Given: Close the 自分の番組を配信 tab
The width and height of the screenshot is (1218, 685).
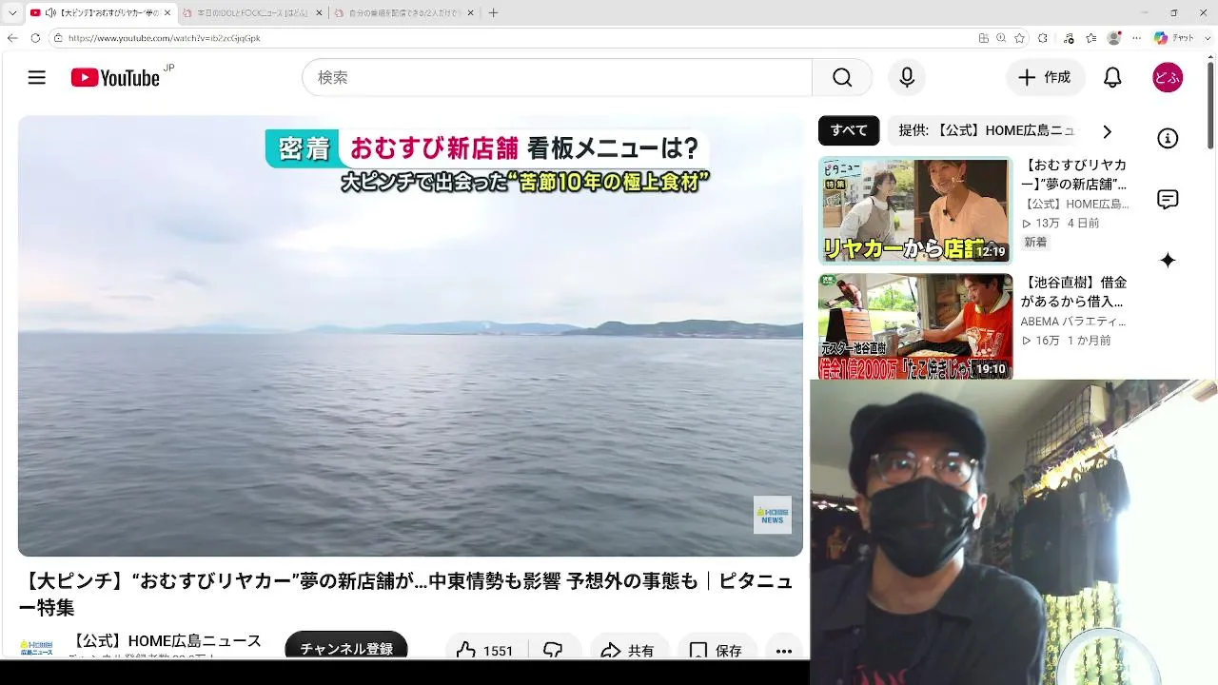Looking at the screenshot, I should pyautogui.click(x=470, y=13).
